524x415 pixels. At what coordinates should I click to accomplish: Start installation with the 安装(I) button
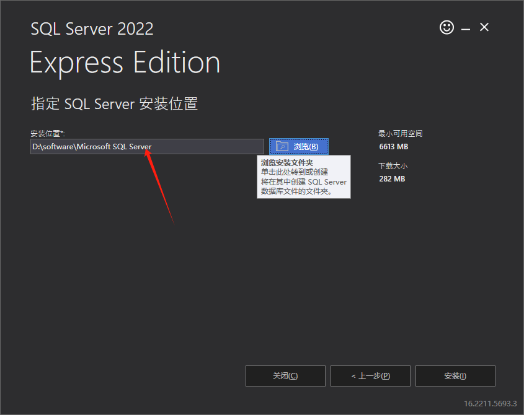(x=455, y=376)
